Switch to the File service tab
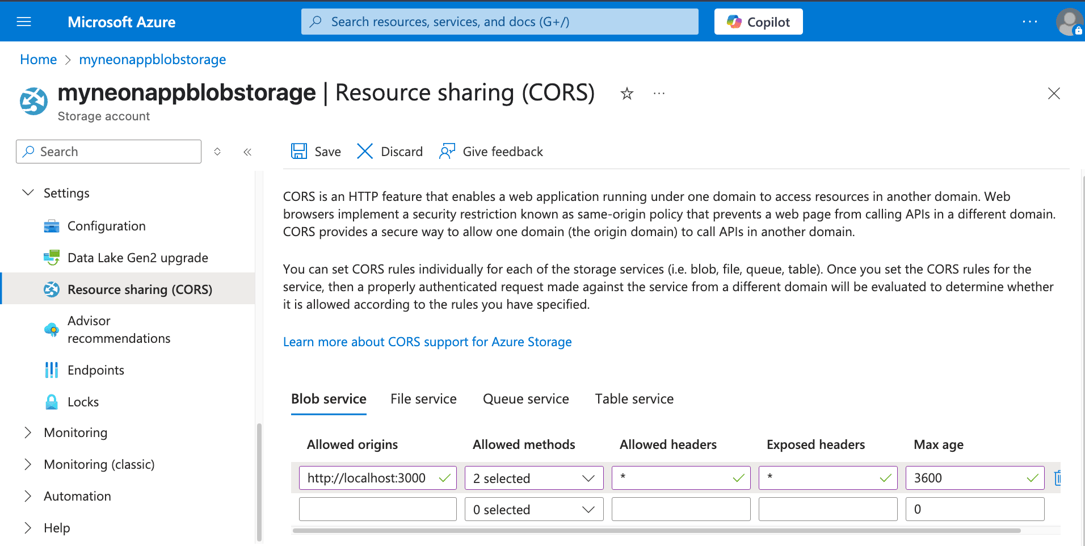 pyautogui.click(x=423, y=398)
